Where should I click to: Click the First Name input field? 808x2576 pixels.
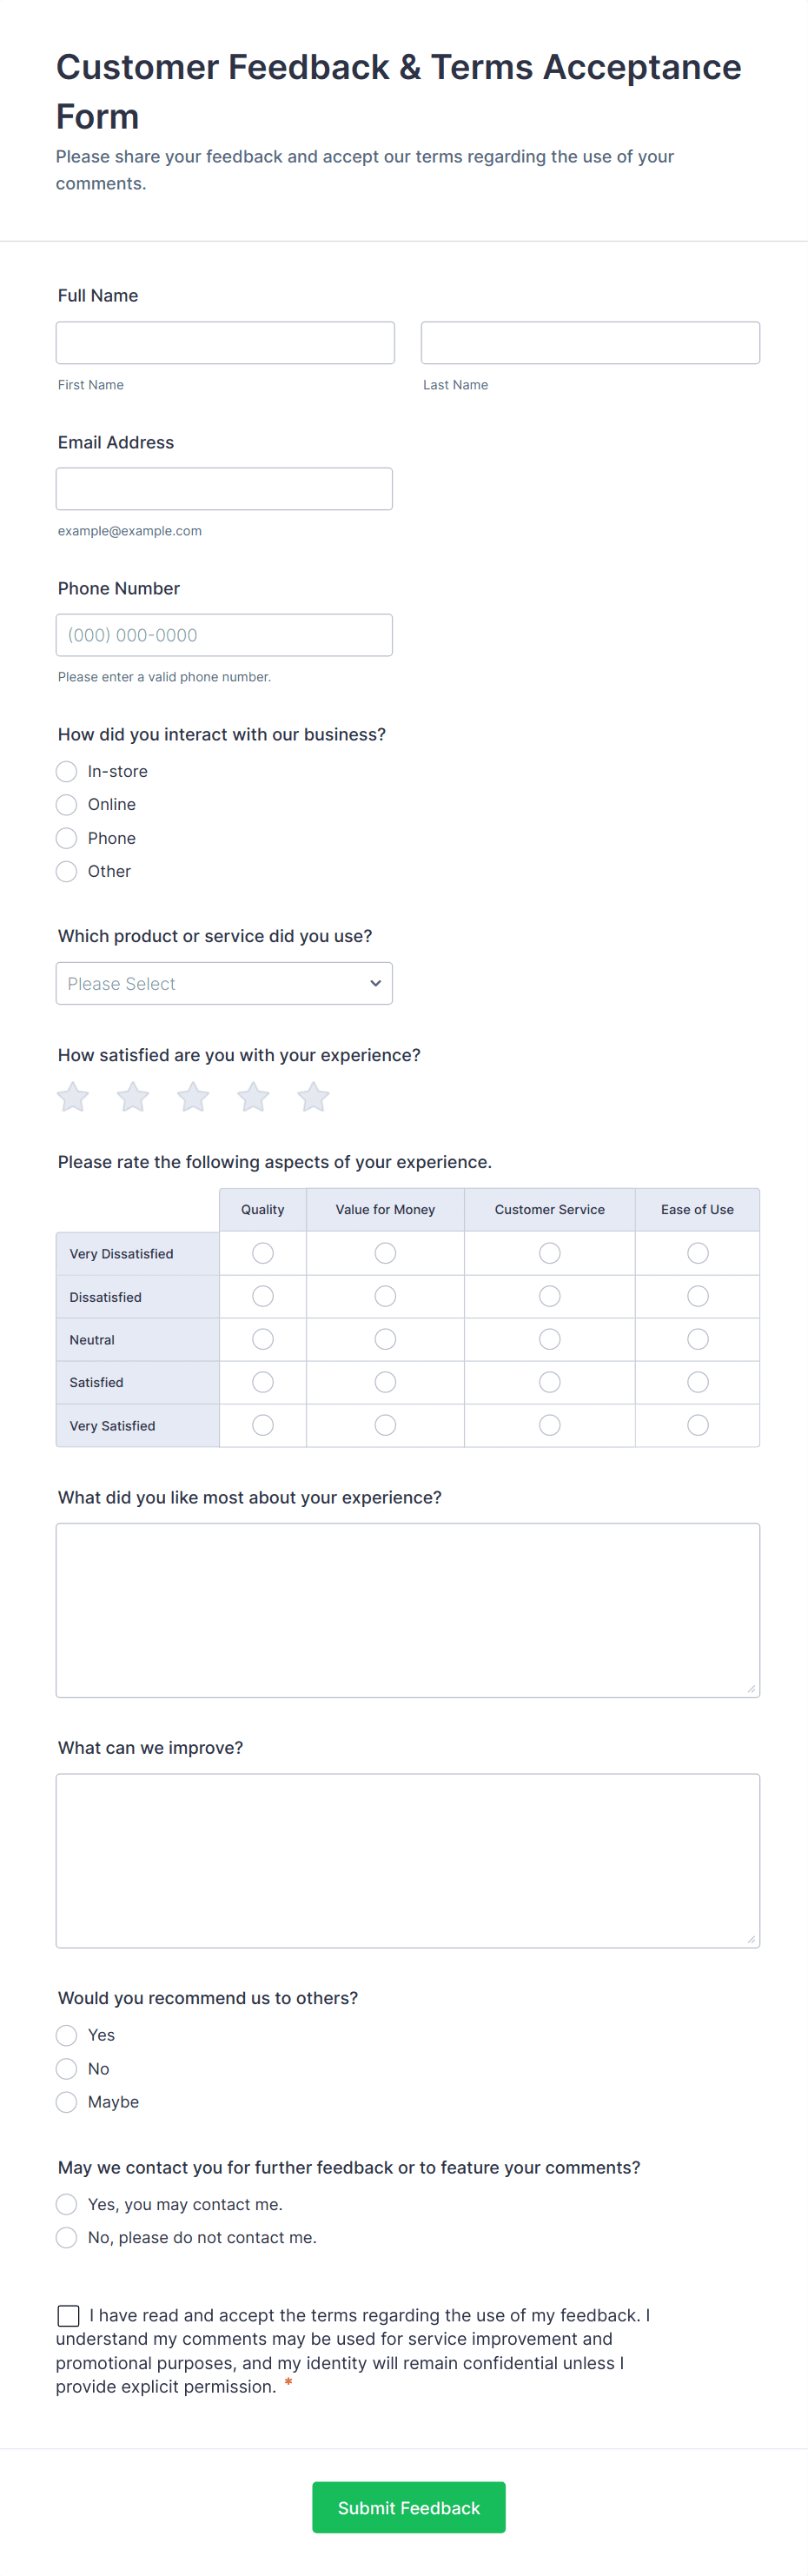(225, 343)
